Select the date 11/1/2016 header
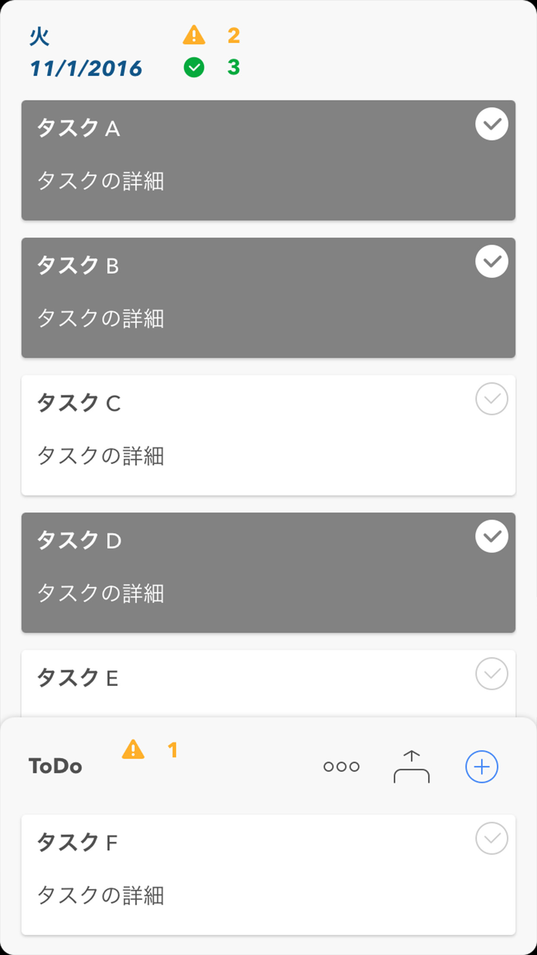The height and width of the screenshot is (955, 537). [x=86, y=68]
